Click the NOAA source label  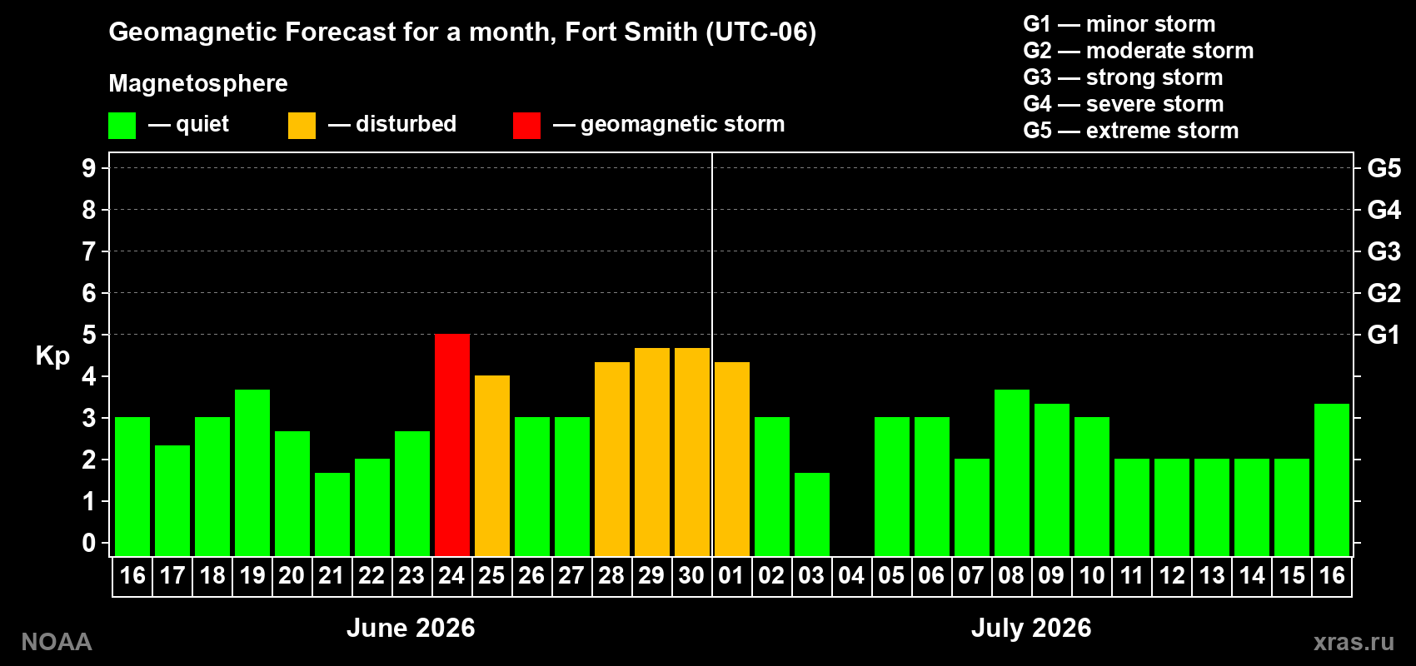57,642
